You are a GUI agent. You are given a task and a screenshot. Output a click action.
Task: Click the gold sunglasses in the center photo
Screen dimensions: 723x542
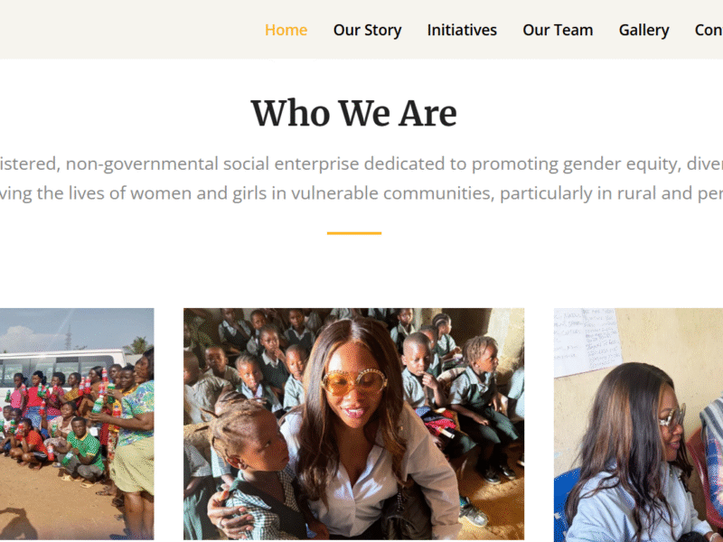pyautogui.click(x=353, y=382)
